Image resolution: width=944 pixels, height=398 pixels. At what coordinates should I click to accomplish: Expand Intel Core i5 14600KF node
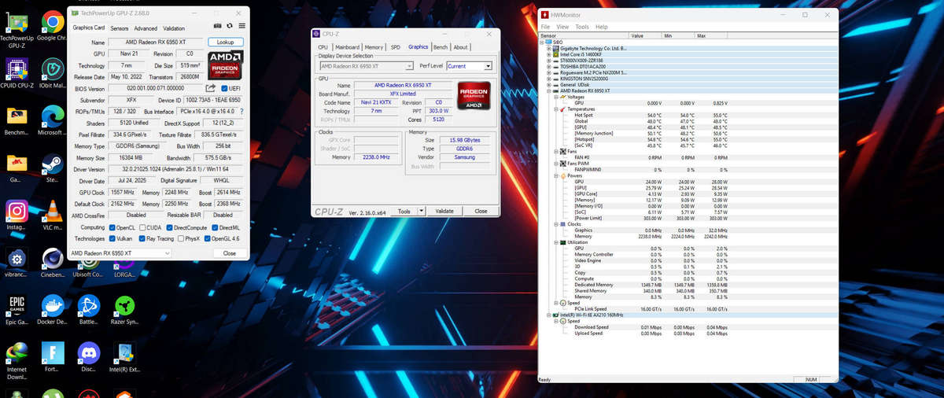pos(549,54)
